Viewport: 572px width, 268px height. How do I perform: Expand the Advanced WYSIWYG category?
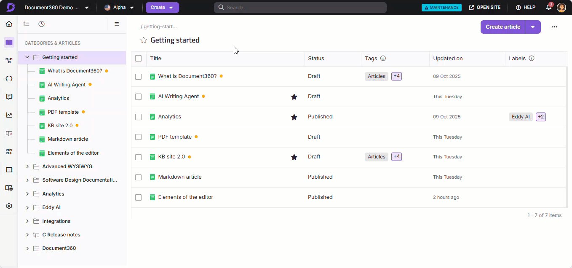27,166
